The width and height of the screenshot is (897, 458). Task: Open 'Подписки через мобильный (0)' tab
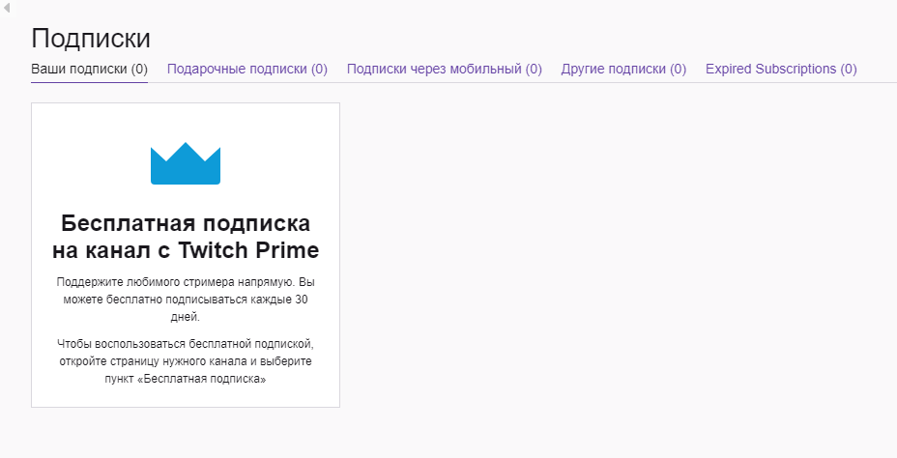pos(445,70)
